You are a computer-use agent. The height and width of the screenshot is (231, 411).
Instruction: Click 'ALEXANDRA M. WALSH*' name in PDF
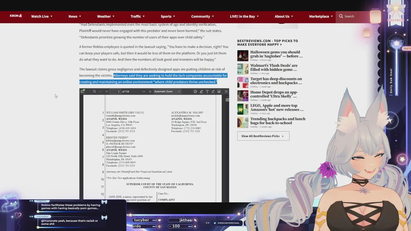click(187, 113)
